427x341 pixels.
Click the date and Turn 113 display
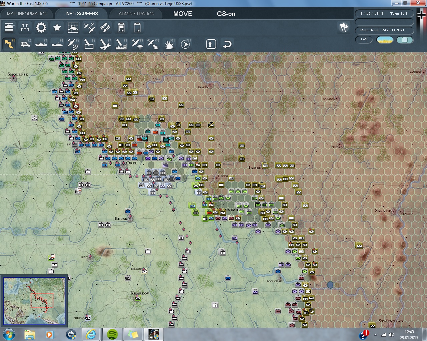(384, 14)
